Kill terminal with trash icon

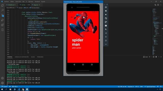156,57
